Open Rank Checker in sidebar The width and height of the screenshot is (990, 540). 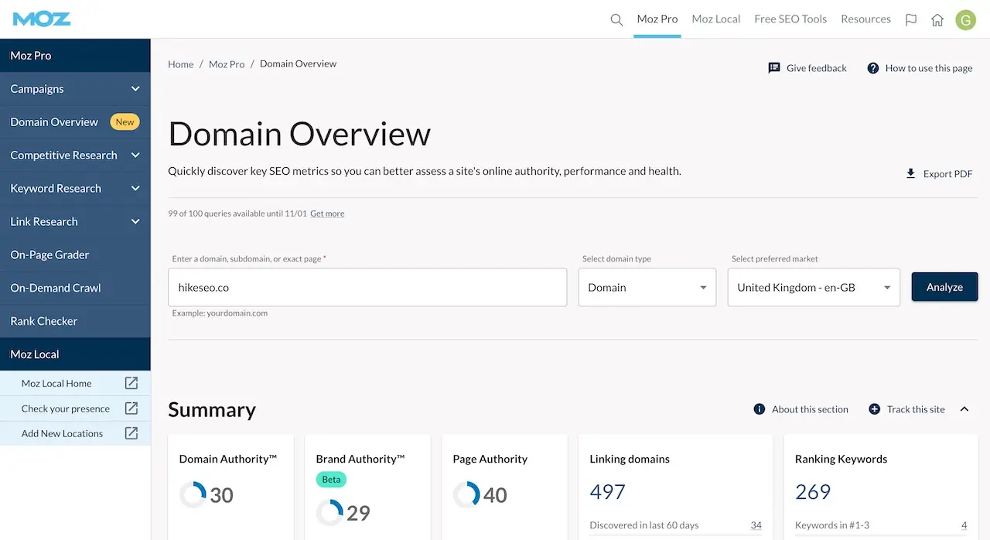coord(75,321)
